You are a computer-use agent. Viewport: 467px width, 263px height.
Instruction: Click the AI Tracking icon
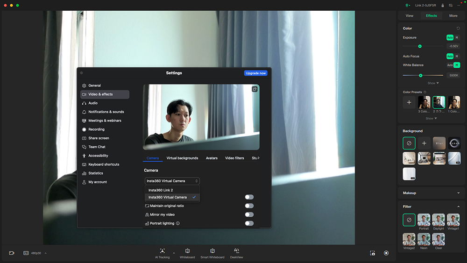tap(163, 251)
